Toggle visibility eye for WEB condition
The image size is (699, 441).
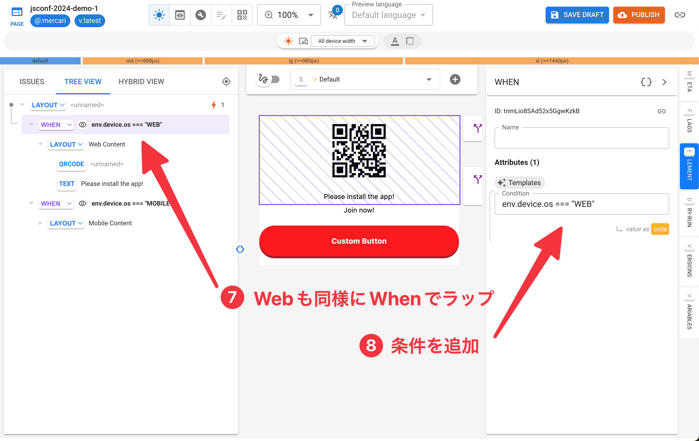[83, 125]
